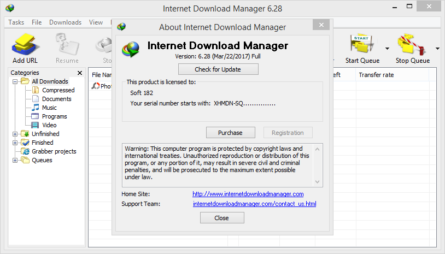445x254 pixels.
Task: Click the Close button in About dialog
Action: click(222, 218)
